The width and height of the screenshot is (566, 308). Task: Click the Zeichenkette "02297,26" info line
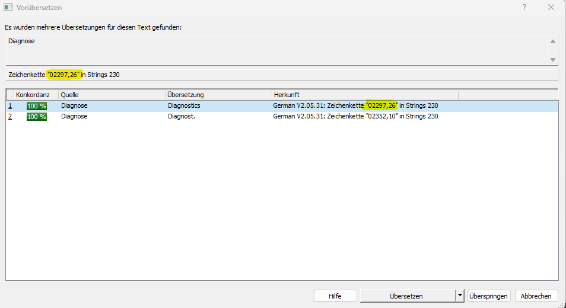pyautogui.click(x=282, y=75)
